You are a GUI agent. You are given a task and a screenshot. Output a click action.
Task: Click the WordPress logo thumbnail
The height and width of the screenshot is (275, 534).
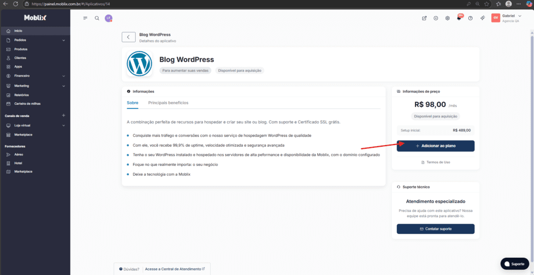click(139, 63)
